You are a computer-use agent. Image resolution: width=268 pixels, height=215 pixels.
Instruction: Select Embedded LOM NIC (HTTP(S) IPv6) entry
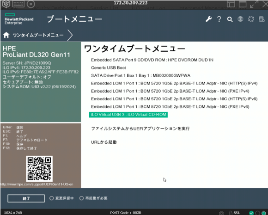174,99
